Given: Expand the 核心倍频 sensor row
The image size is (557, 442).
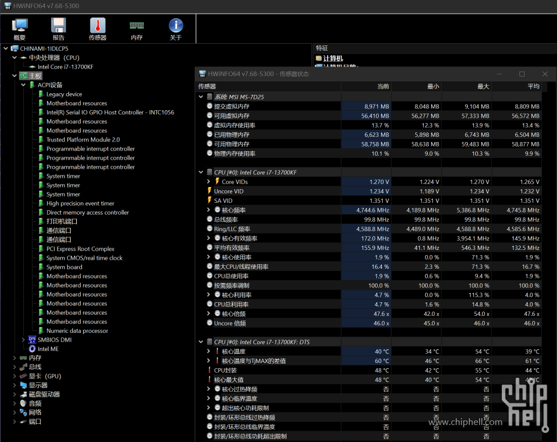Looking at the screenshot, I should pos(209,314).
